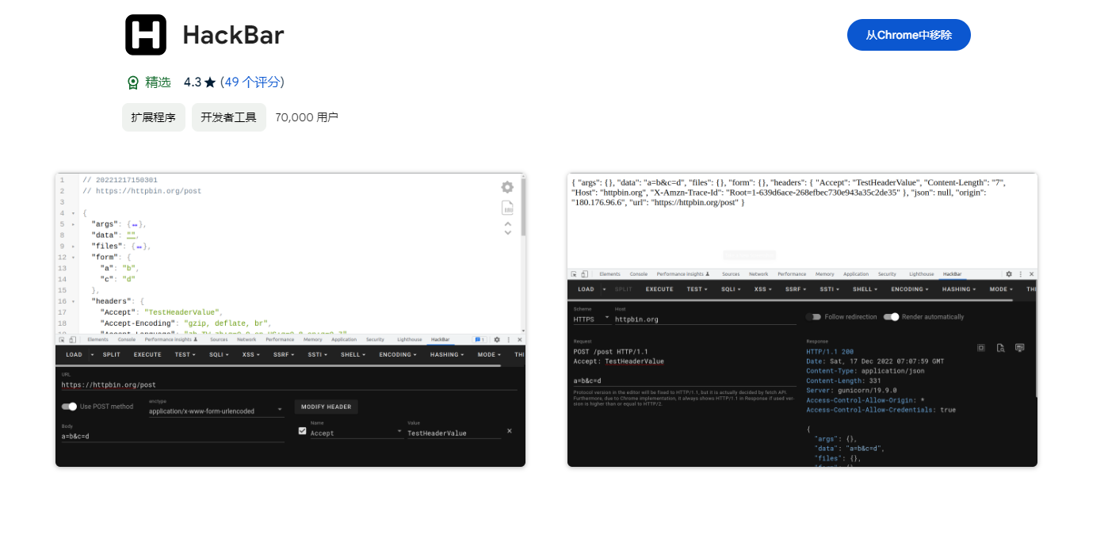This screenshot has width=1108, height=535.
Task: Click the URL field containing https://httpbin.org/post
Action: [x=288, y=384]
